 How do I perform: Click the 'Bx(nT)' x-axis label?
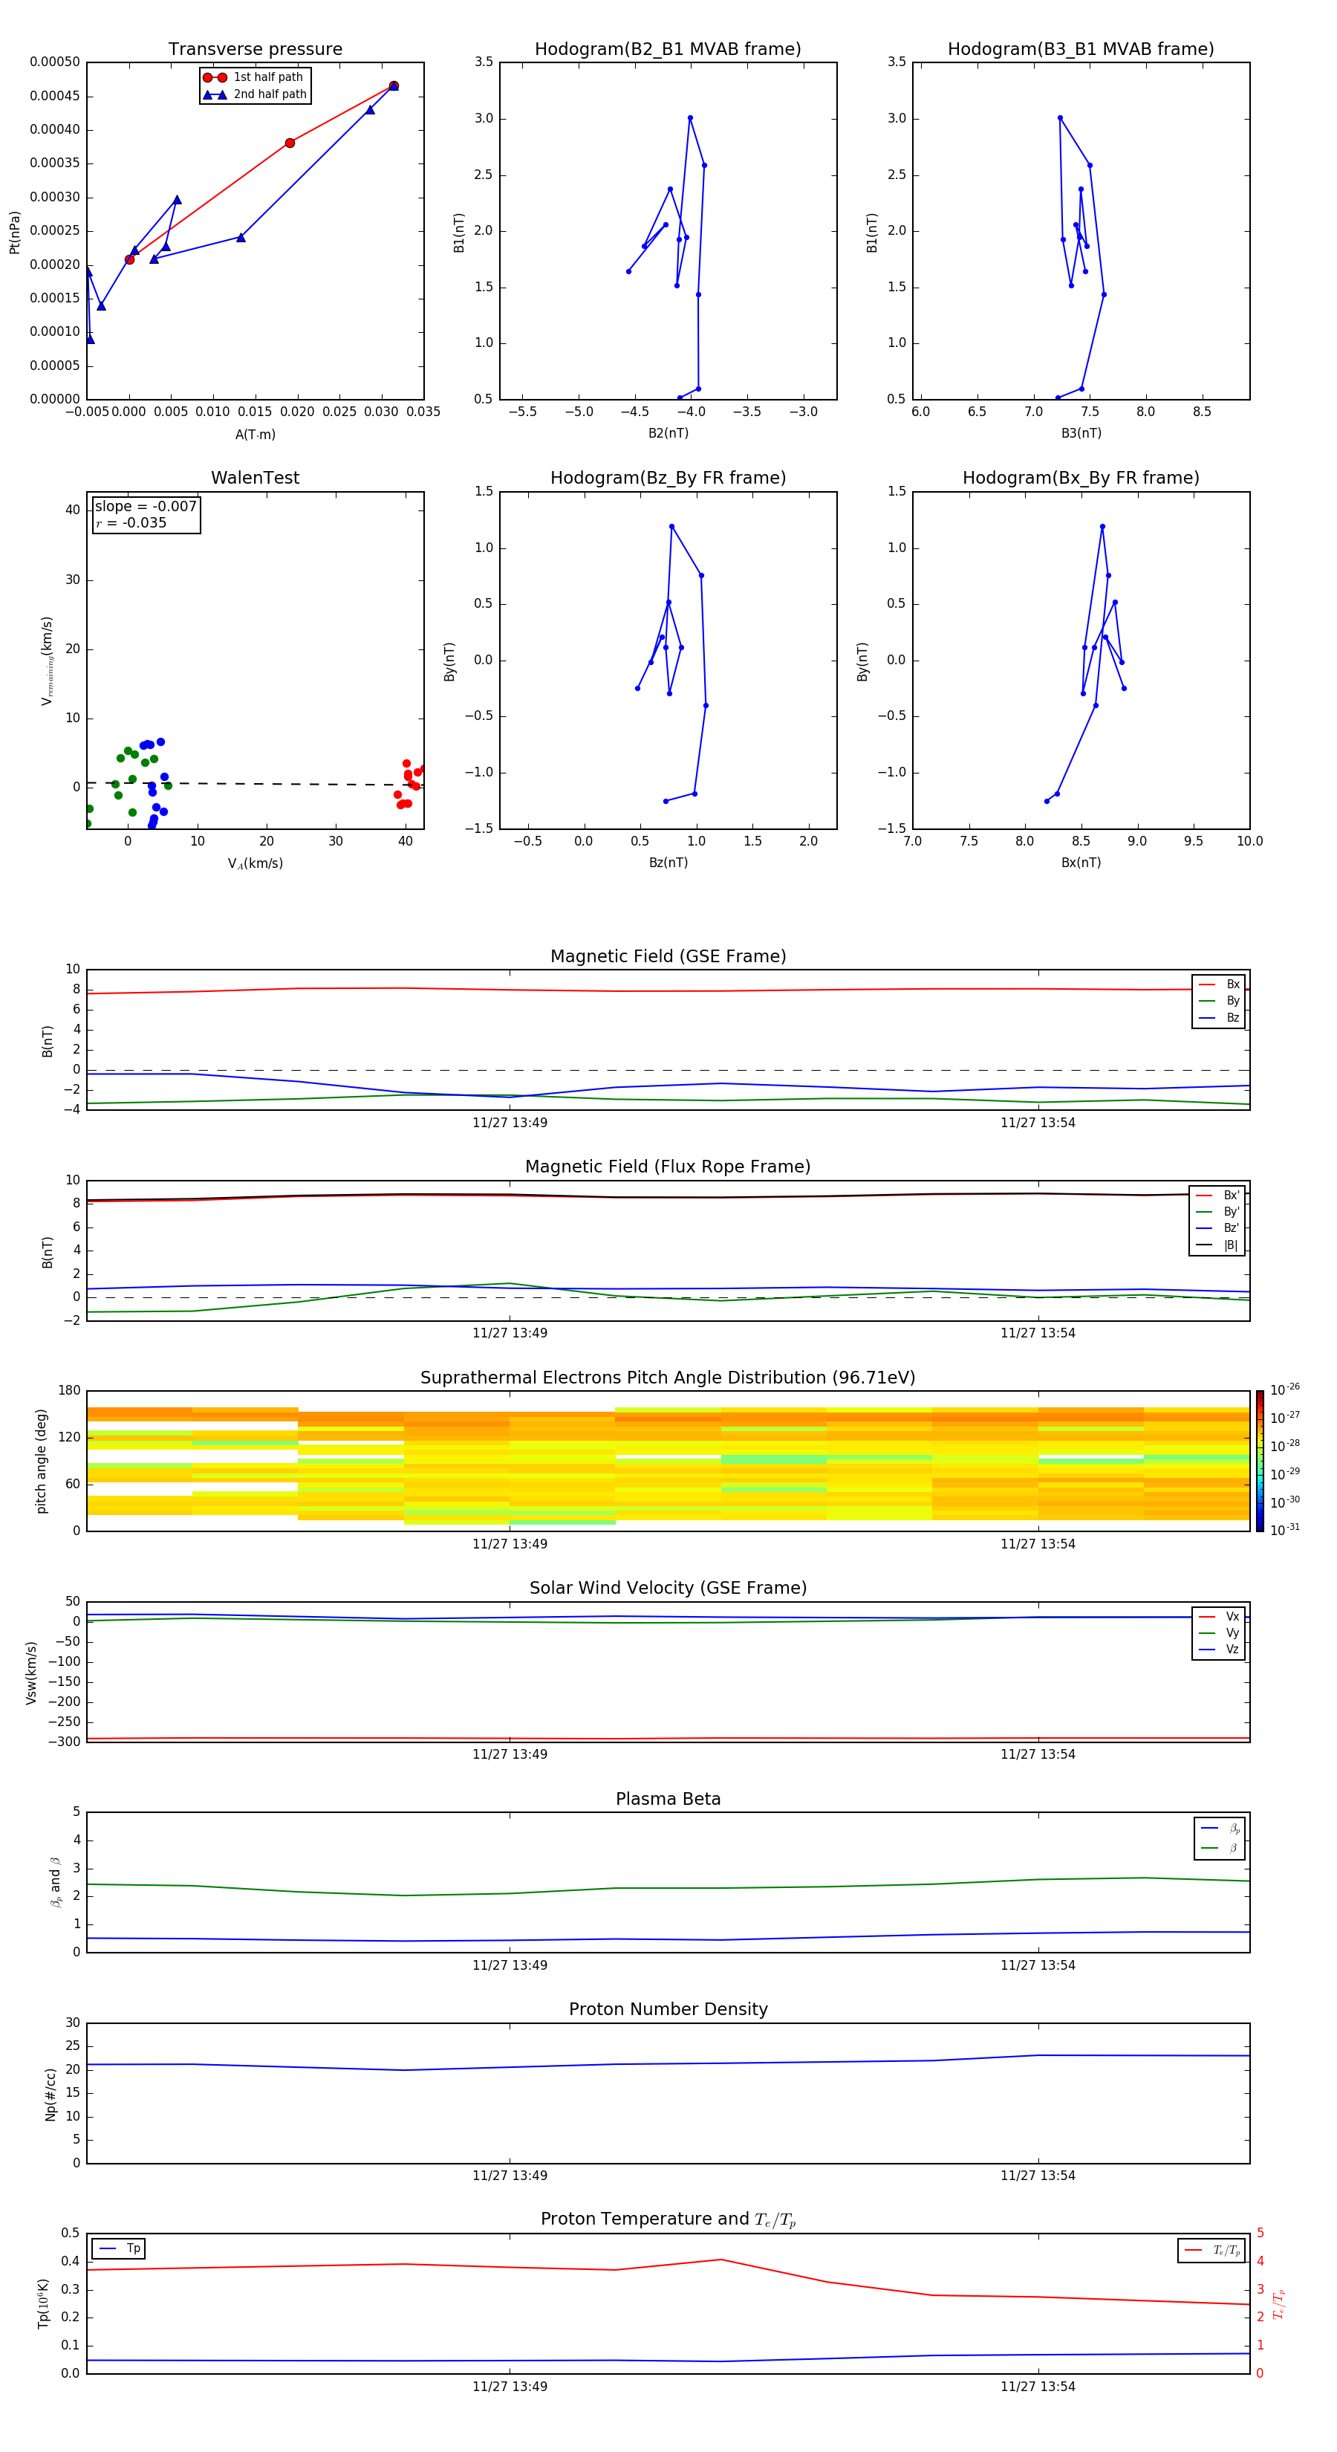tap(1081, 863)
